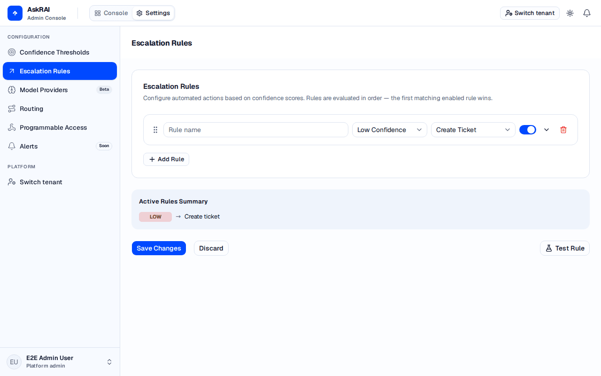Open the Low Confidence dropdown
The image size is (601, 376).
[390, 130]
